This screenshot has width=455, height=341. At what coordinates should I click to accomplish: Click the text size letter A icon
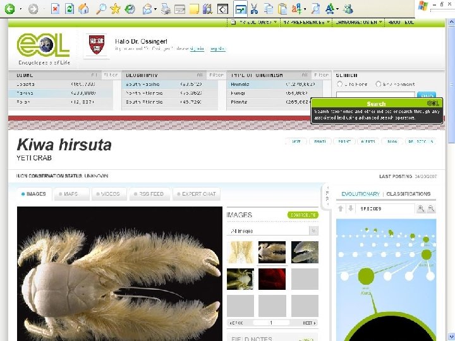(330, 9)
